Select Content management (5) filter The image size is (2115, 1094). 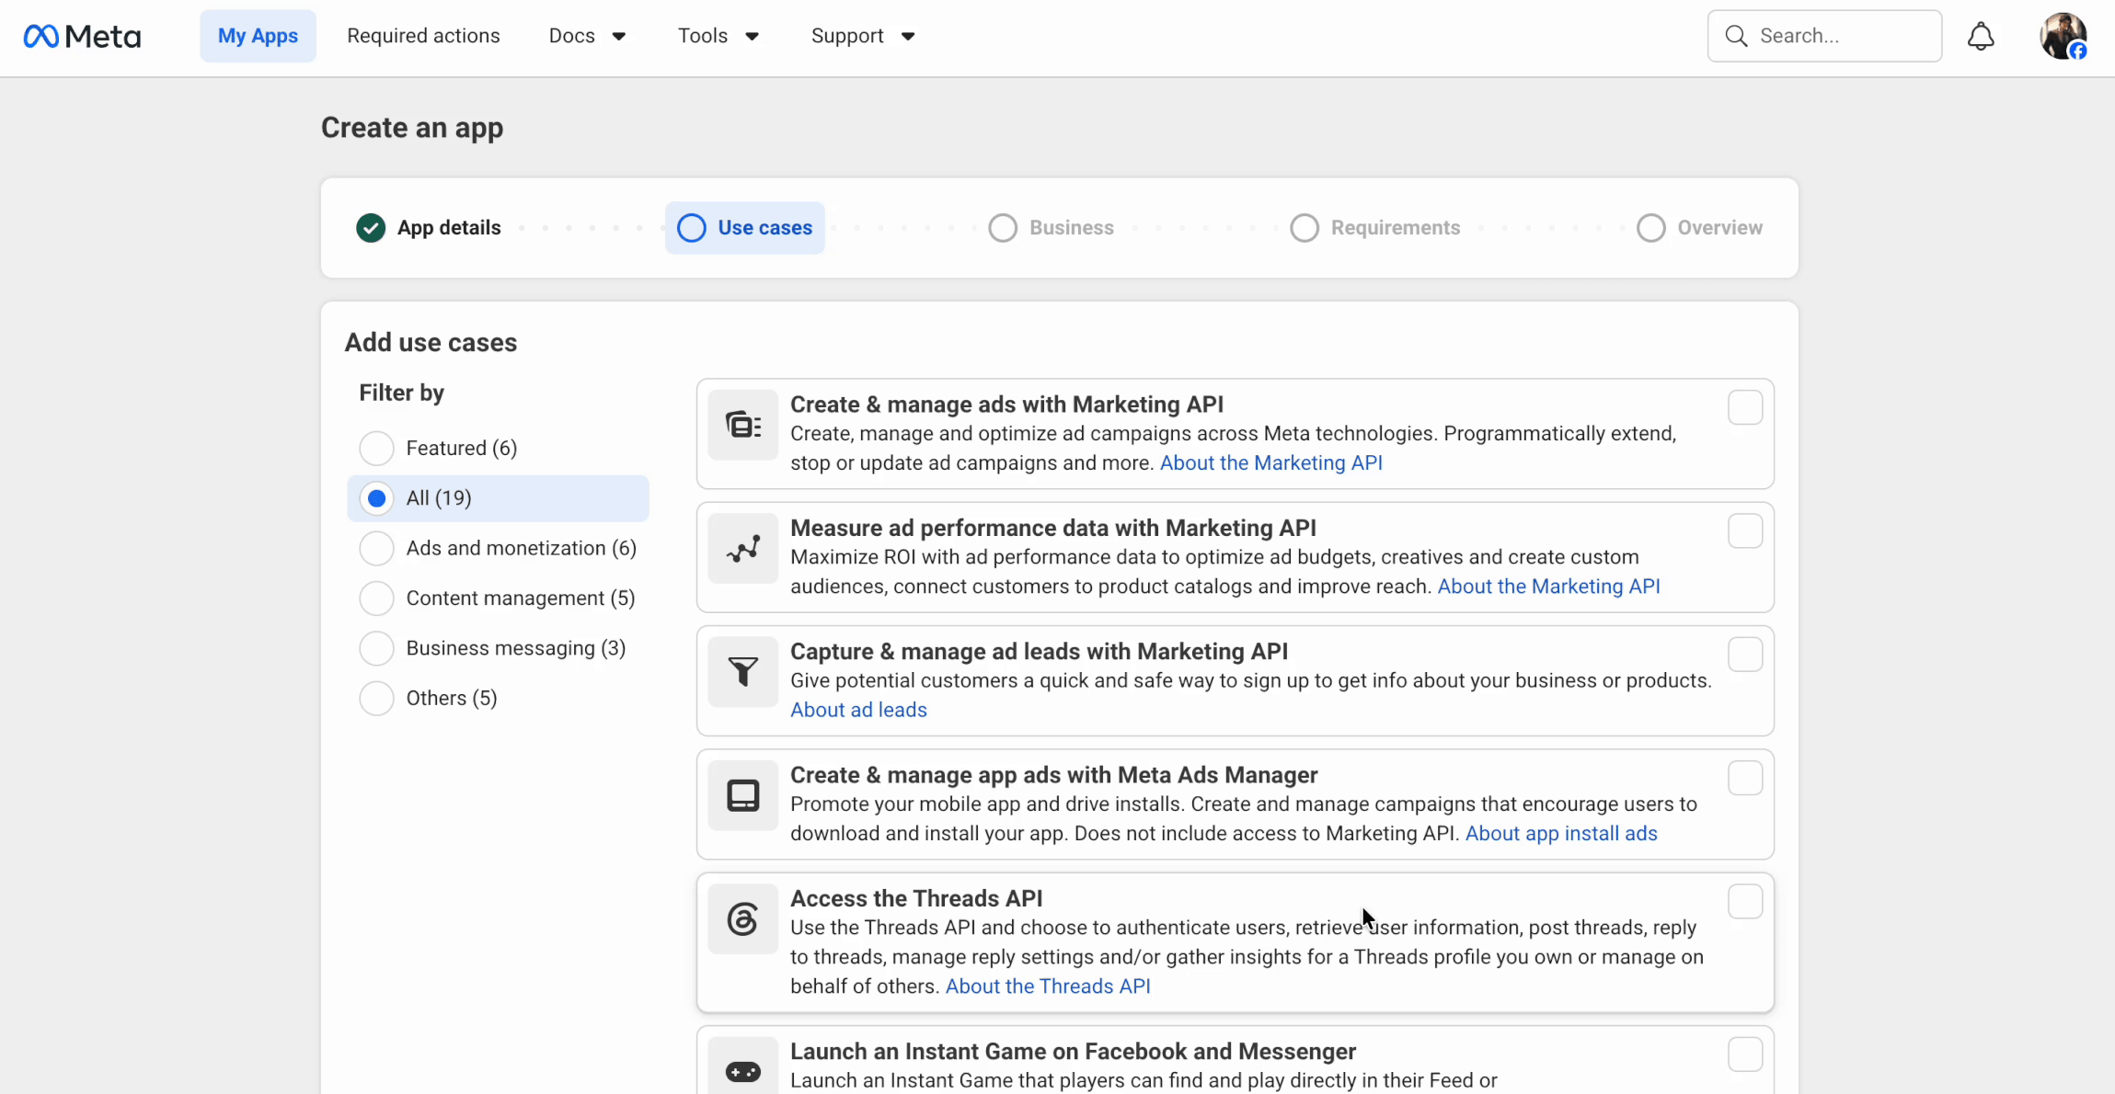pos(376,598)
